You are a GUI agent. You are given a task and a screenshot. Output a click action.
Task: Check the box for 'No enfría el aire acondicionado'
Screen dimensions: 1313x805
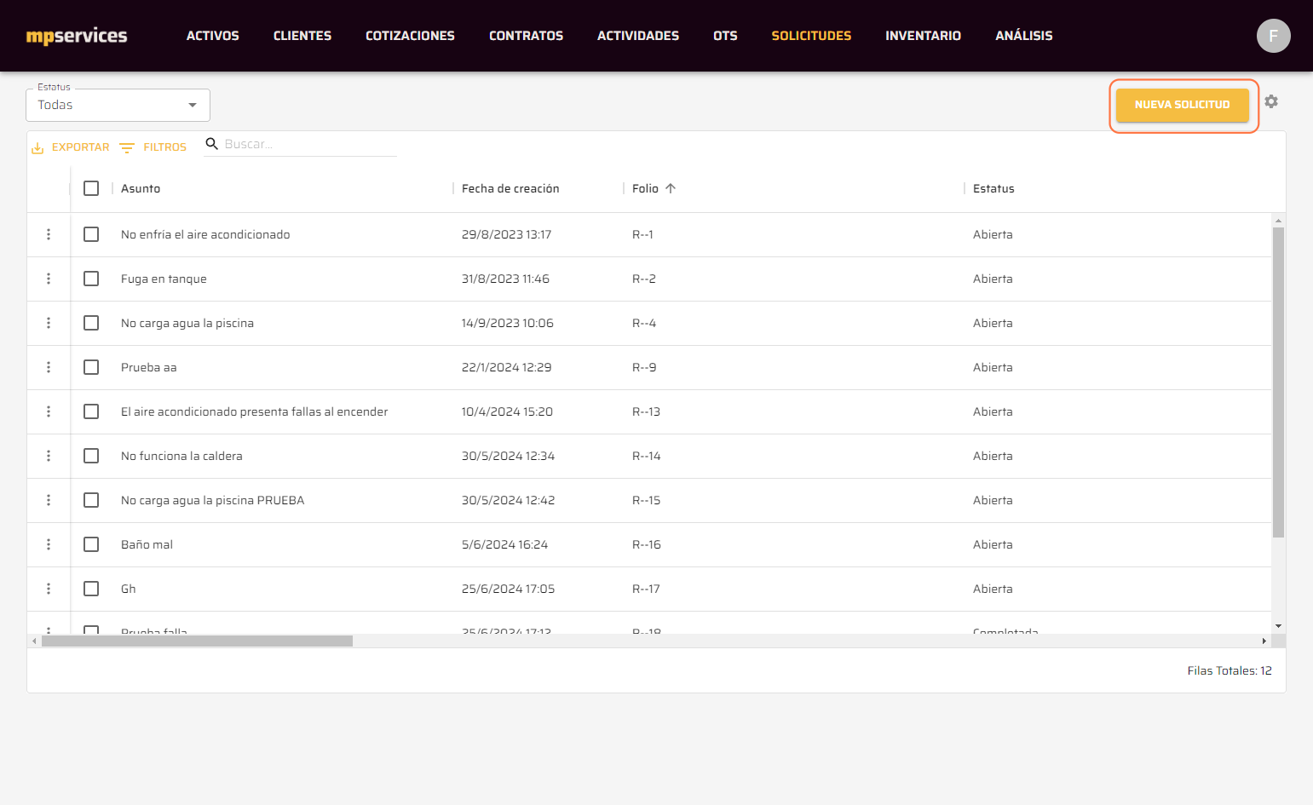point(91,234)
